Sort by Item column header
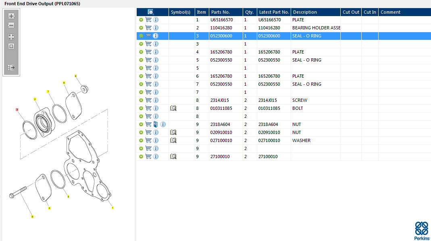Viewport: 431px width, 241px height. [x=202, y=12]
